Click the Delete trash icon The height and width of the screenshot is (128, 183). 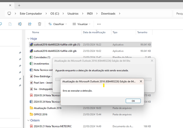tap(40, 24)
